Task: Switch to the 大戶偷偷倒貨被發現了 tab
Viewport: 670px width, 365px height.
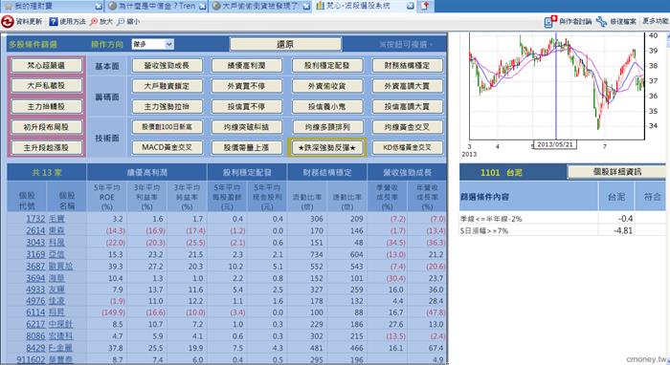Action: 260,6
